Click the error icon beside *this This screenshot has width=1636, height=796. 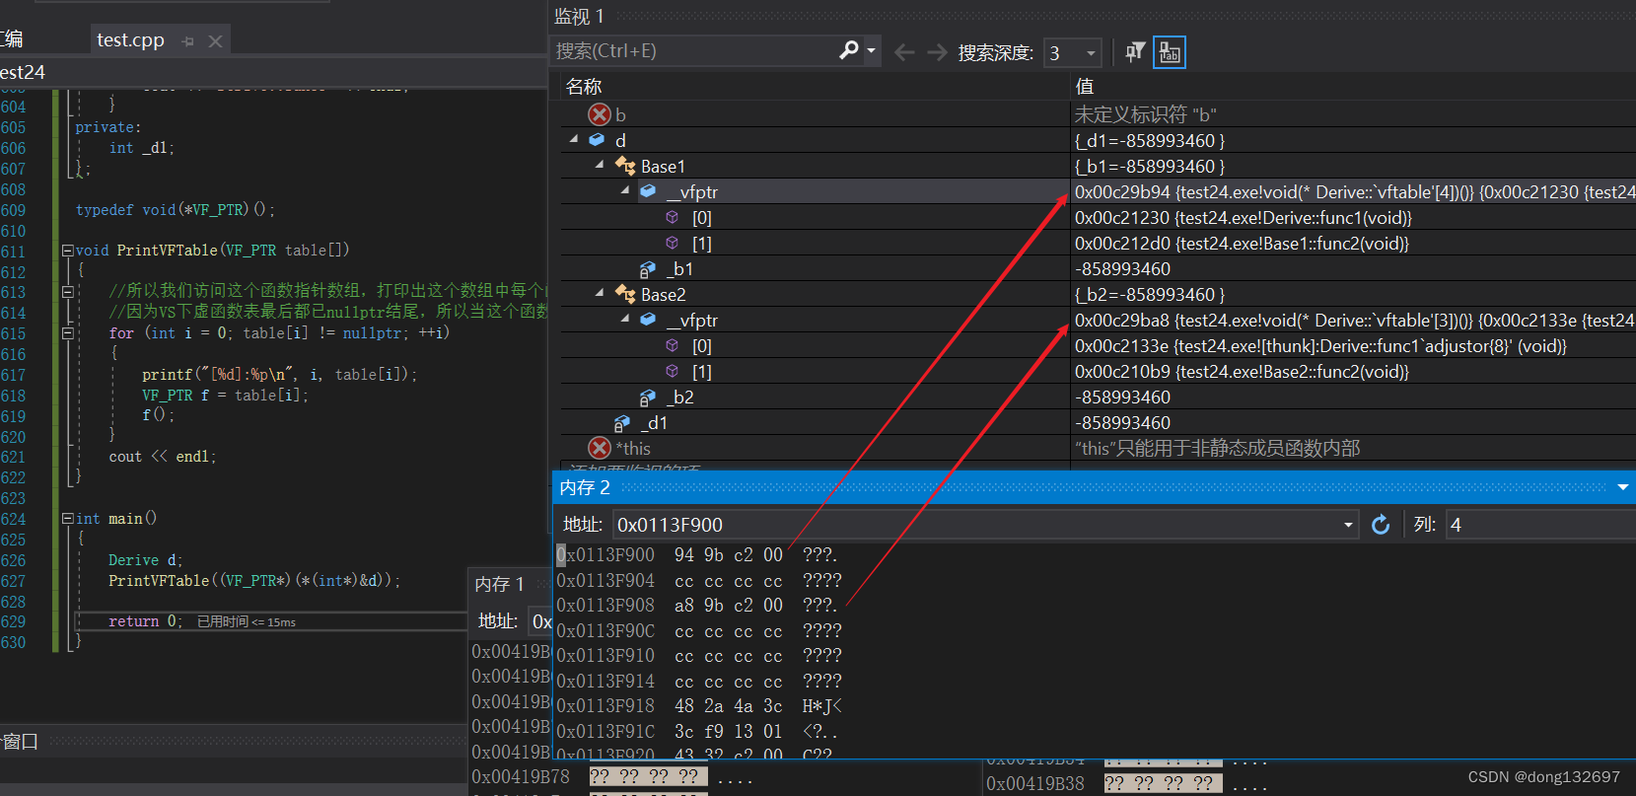click(x=600, y=448)
